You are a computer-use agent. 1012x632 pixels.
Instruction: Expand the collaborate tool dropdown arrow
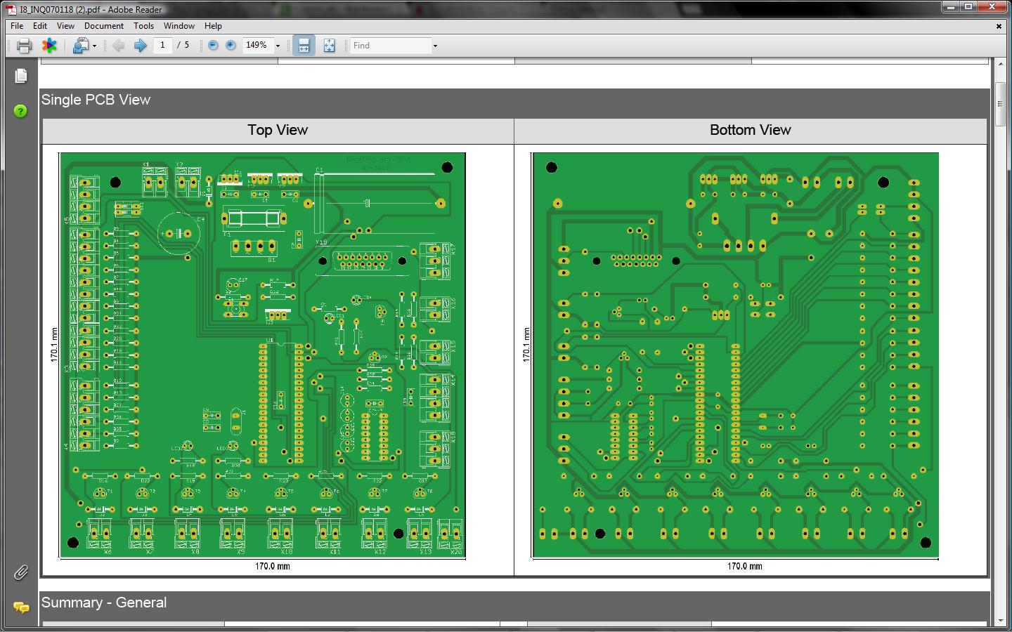click(x=94, y=46)
